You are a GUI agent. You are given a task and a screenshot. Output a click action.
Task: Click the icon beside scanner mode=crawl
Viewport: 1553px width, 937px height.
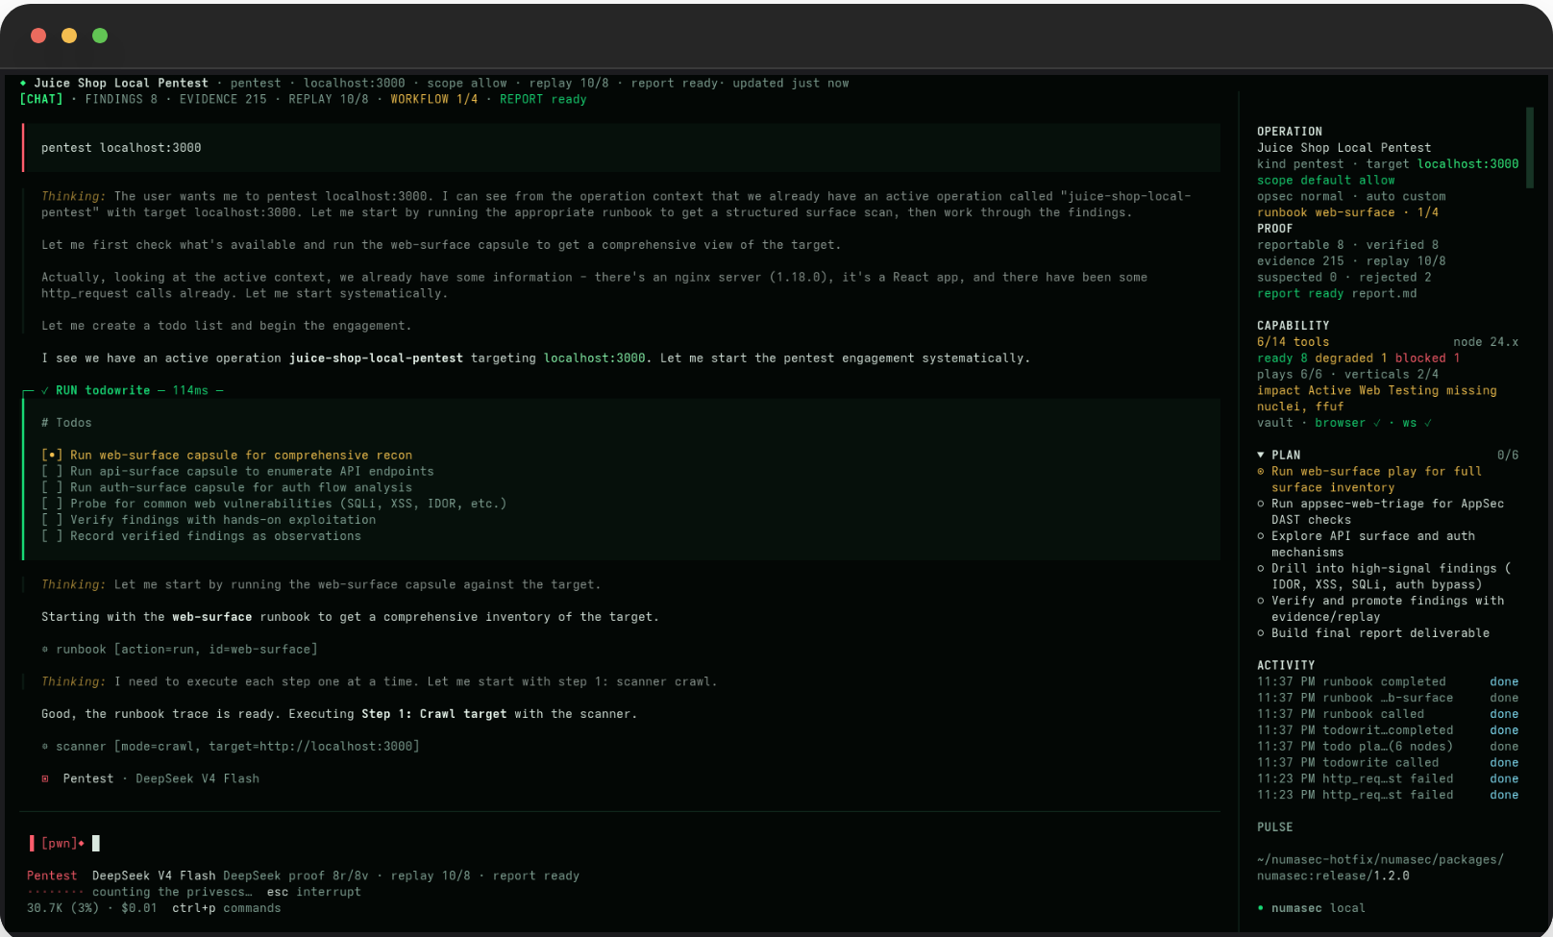45,747
